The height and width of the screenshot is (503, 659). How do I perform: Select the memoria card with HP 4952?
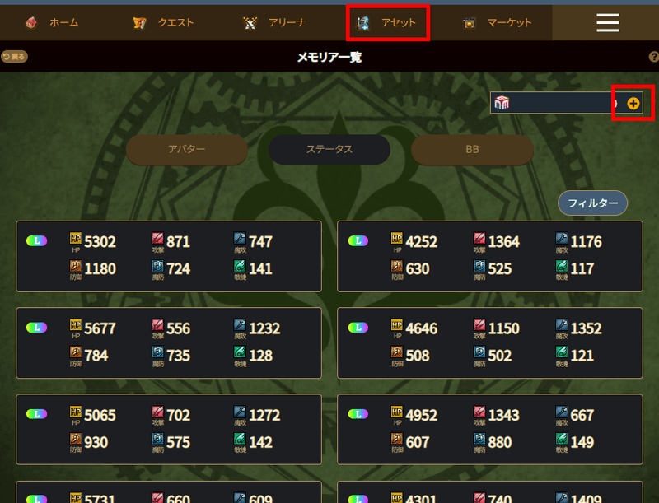490,430
